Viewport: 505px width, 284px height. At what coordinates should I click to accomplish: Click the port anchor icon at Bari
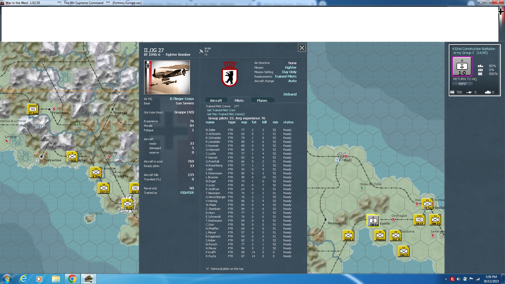click(x=337, y=160)
